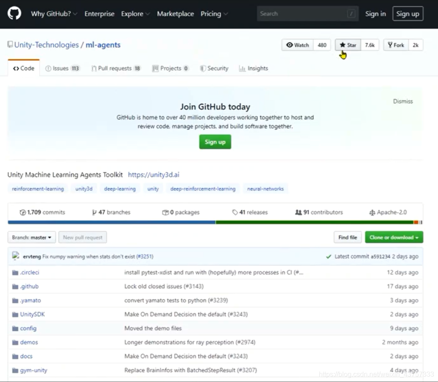The width and height of the screenshot is (438, 382).
Task: Click the header Sign up button
Action: (x=407, y=14)
